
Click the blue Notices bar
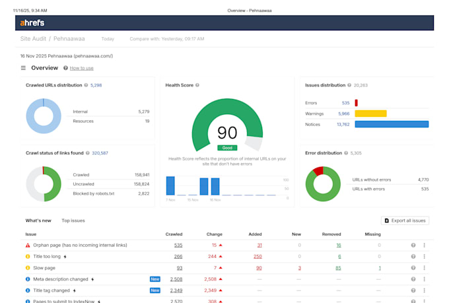[392, 124]
